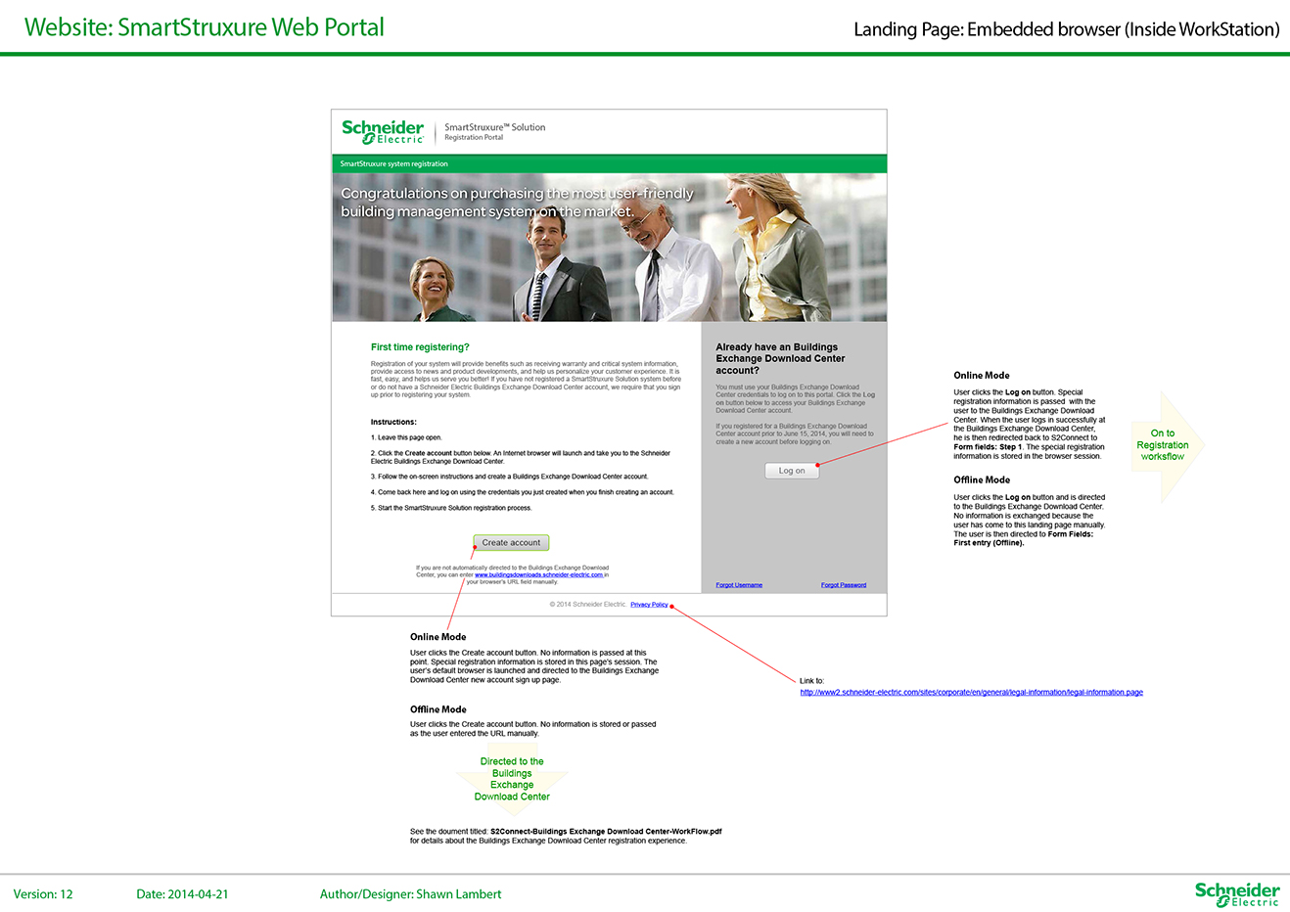Click the Schneider Electric logo in portal header
The height and width of the screenshot is (912, 1290).
[x=383, y=131]
